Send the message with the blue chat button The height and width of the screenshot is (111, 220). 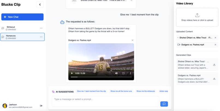point(164,104)
